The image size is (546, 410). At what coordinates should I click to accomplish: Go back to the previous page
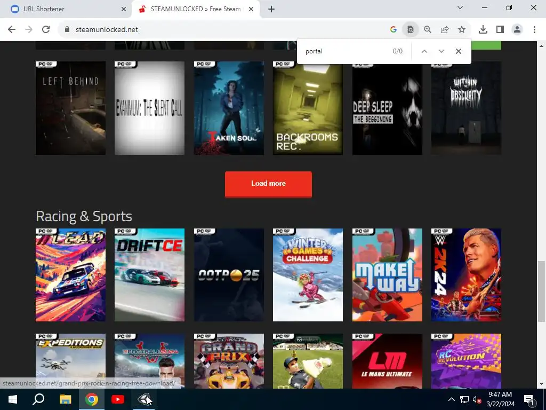tap(12, 30)
